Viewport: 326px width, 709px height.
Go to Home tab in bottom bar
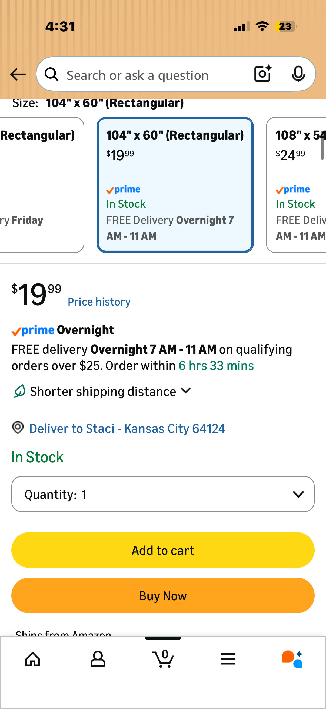33,659
